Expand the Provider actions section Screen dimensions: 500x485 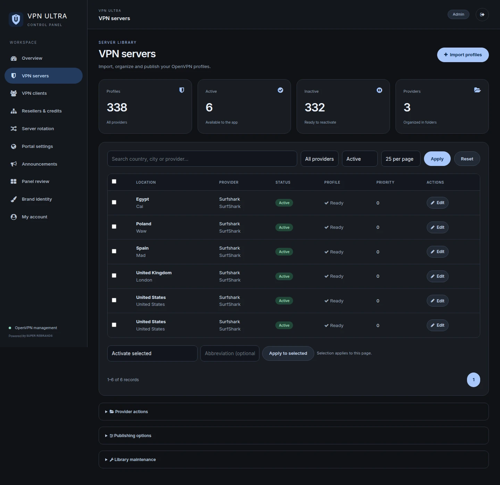click(294, 412)
